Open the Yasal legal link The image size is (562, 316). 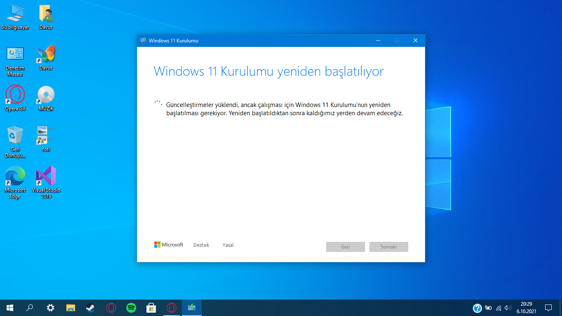click(228, 245)
